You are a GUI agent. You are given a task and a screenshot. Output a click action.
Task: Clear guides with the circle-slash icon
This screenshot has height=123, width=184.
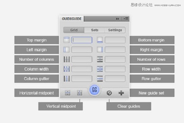click(109, 93)
